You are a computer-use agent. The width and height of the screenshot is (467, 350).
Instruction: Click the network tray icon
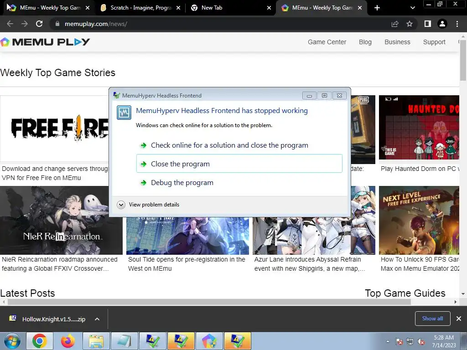click(410, 341)
